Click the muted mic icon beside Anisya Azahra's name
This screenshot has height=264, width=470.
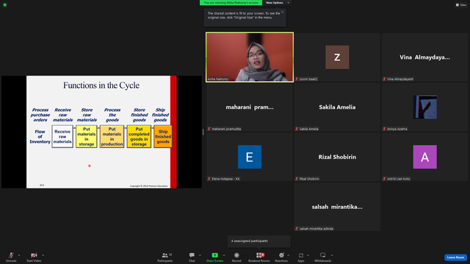(384, 129)
